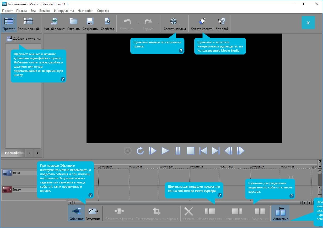Click question mark in Обычное tool bubble
The height and width of the screenshot is (228, 323).
click(91, 195)
